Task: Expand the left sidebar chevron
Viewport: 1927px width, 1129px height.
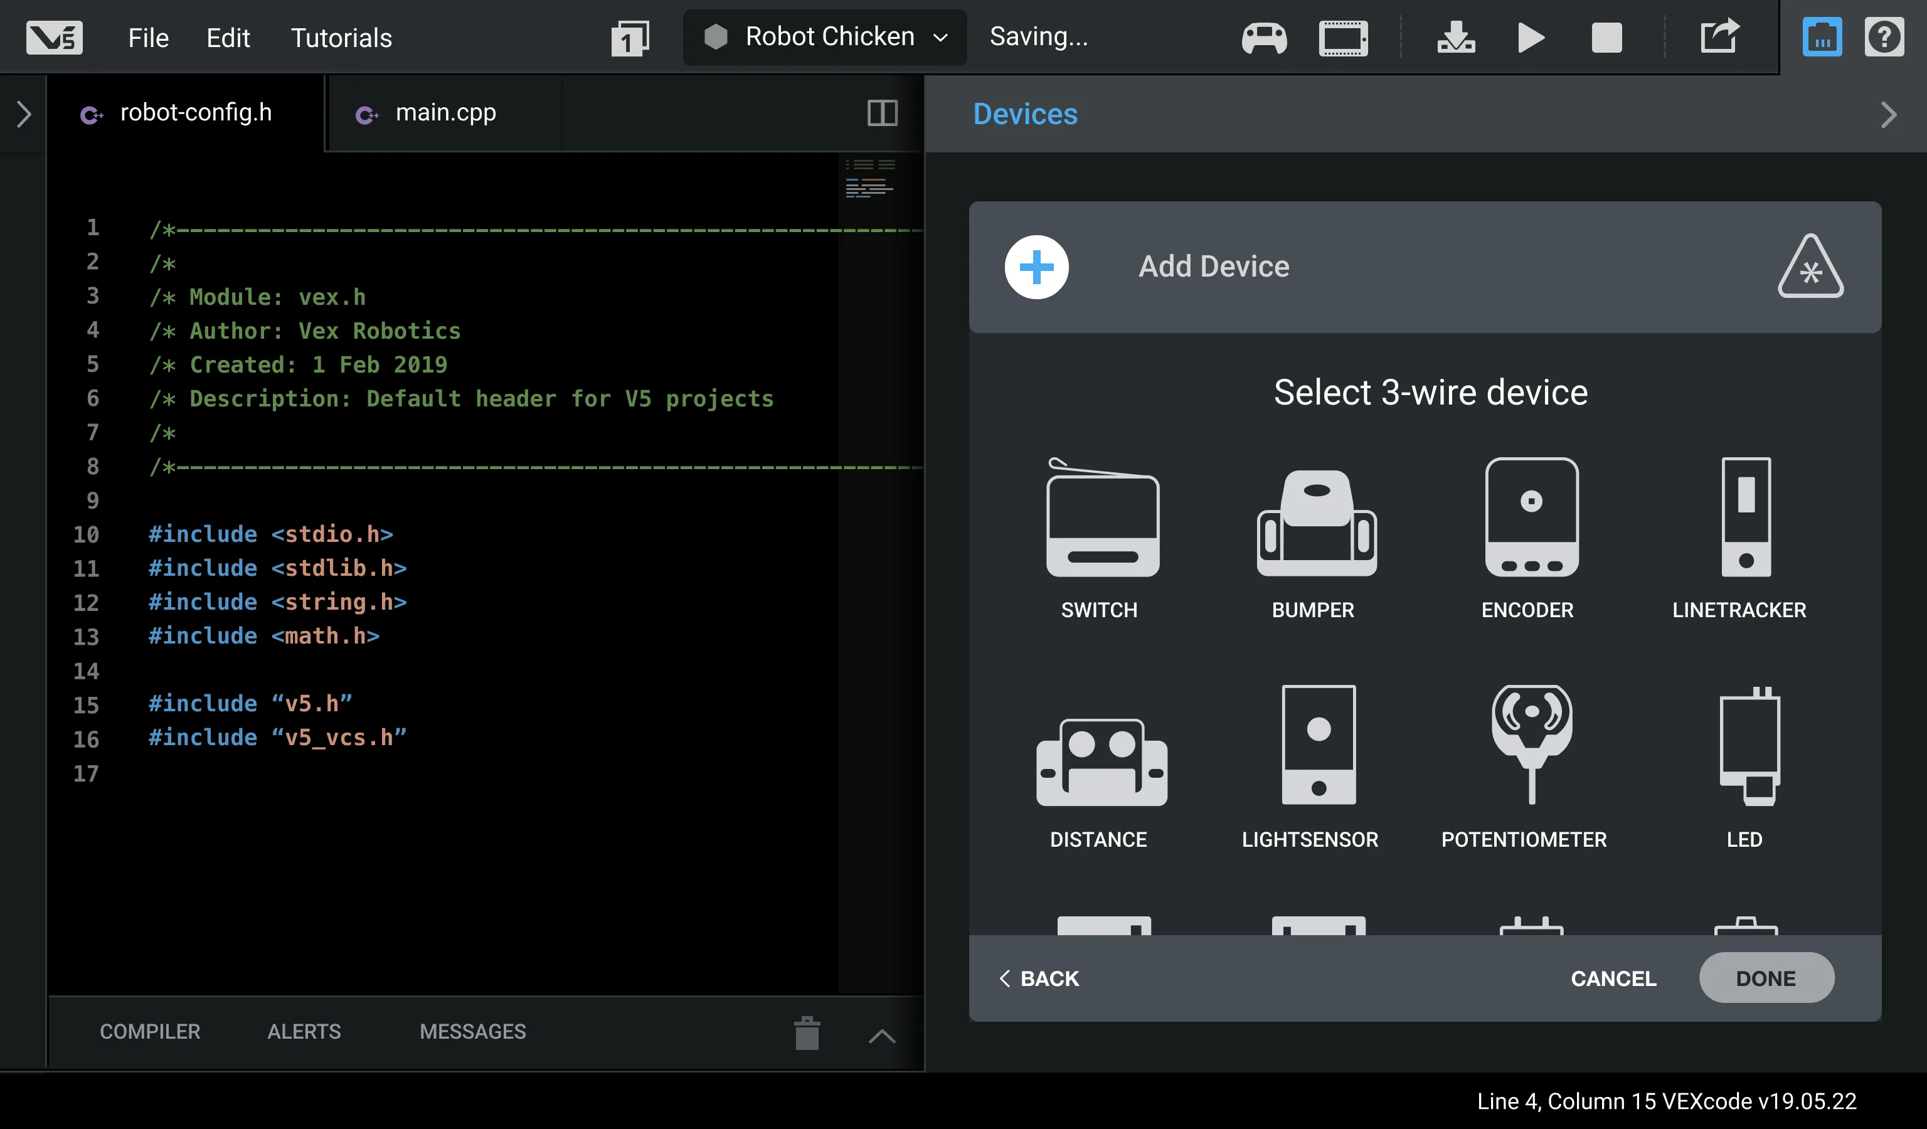Action: coord(24,115)
